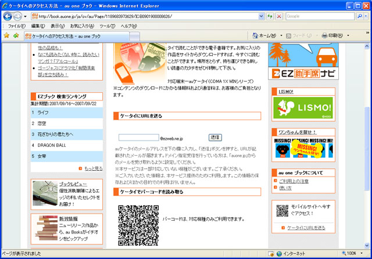Click the 送信 send button
The width and height of the screenshot is (372, 259).
coord(215,138)
